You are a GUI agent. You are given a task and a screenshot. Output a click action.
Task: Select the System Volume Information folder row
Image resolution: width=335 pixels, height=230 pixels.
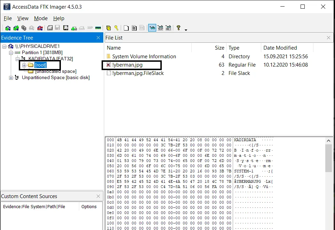tap(144, 57)
